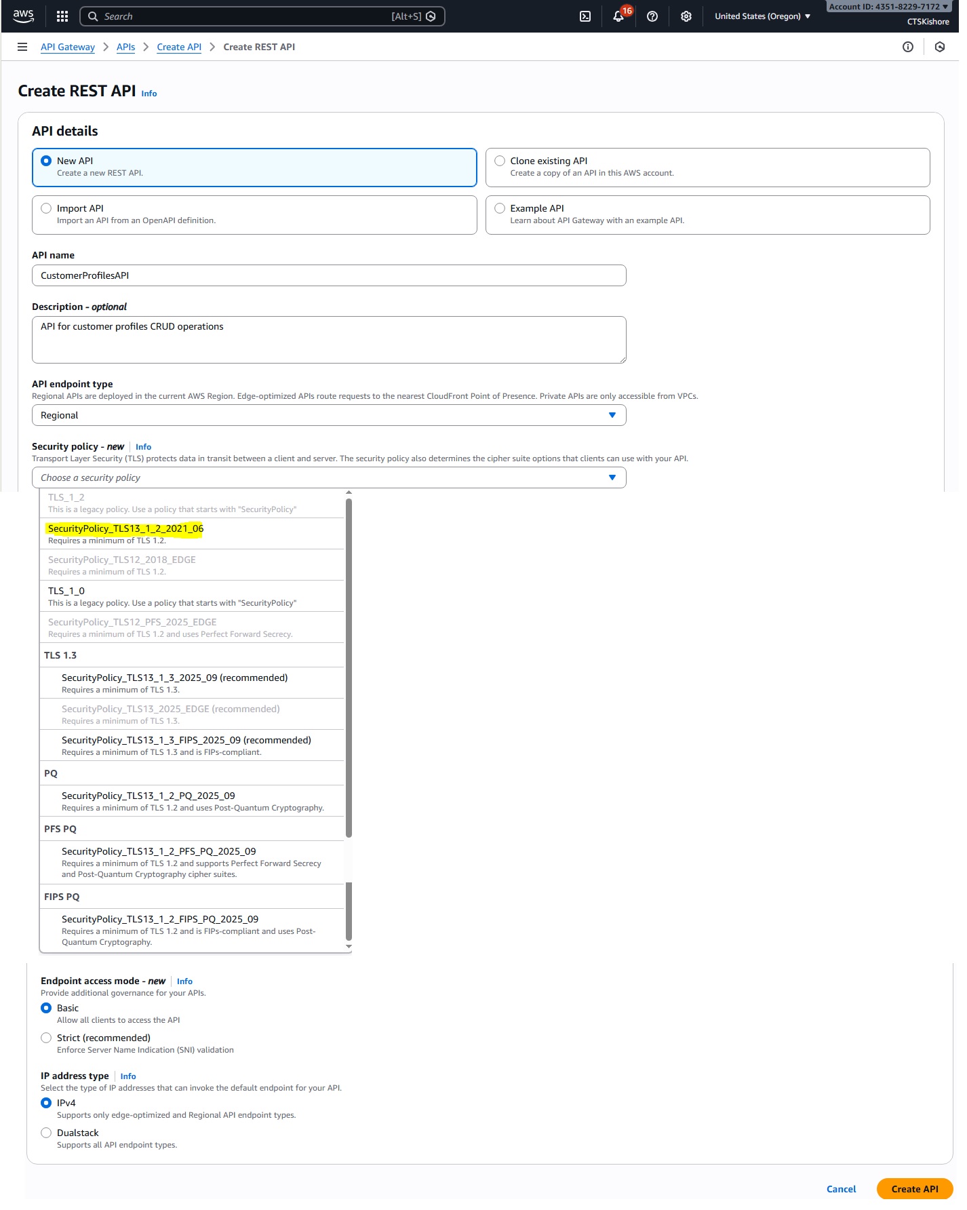Expand the API endpoint type Regional dropdown

pyautogui.click(x=329, y=415)
